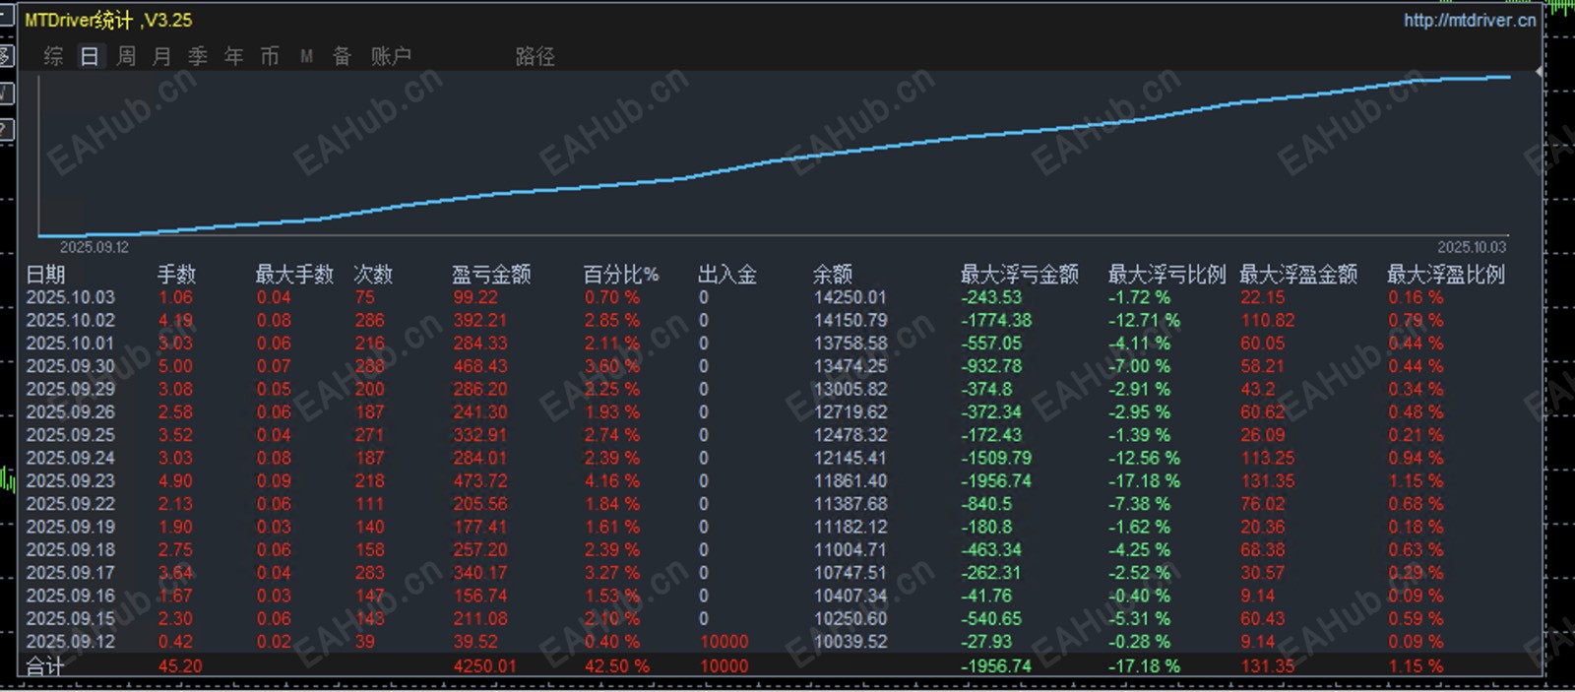This screenshot has width=1575, height=692.
Task: Open the 备 tab
Action: click(x=342, y=56)
